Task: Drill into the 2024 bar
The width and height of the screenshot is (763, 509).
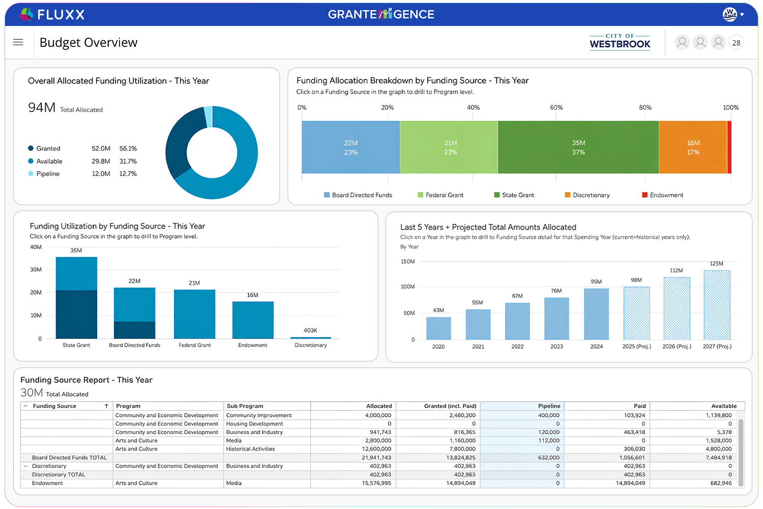Action: (x=596, y=314)
